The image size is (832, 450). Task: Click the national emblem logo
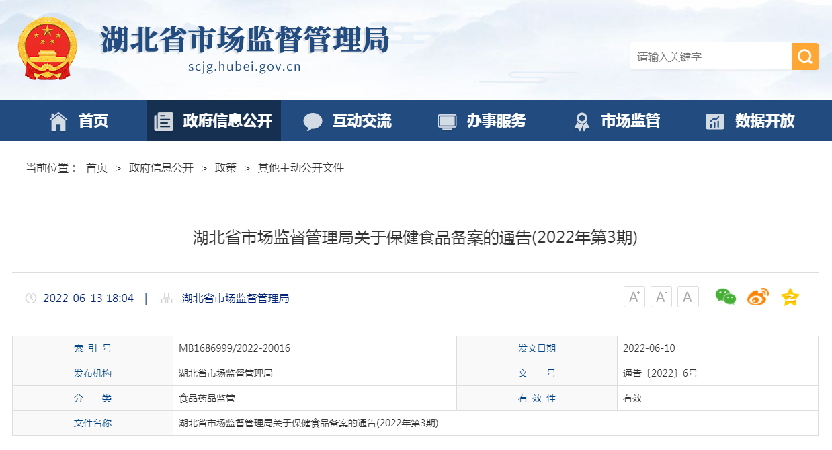point(47,46)
